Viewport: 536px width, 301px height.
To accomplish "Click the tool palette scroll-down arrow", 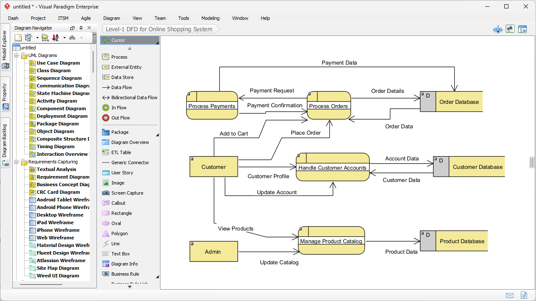I will 130,287.
